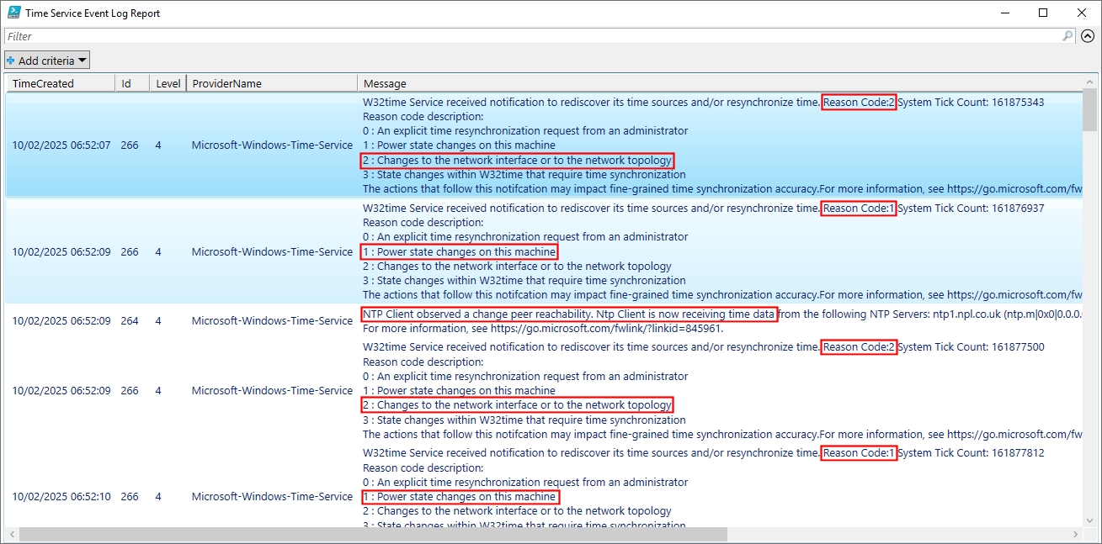Click the blue plus icon beside Add criteria
Screen dimensions: 1102x544
click(11, 61)
